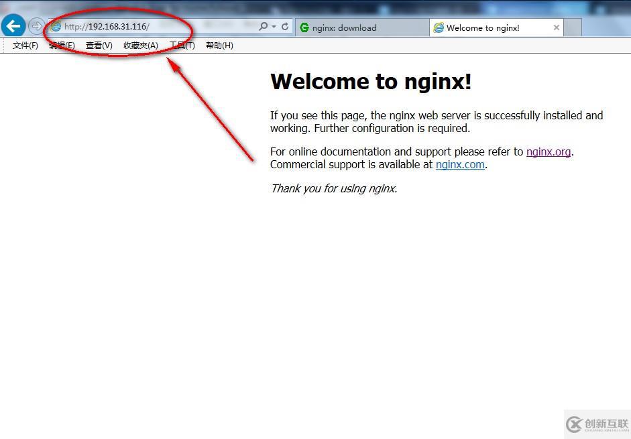
Task: Open the 收藏夹(A) menu
Action: (x=139, y=45)
